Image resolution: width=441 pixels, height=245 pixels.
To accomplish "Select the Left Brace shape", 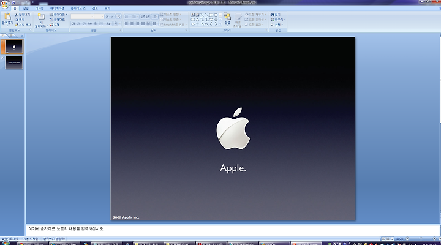I will click(211, 24).
